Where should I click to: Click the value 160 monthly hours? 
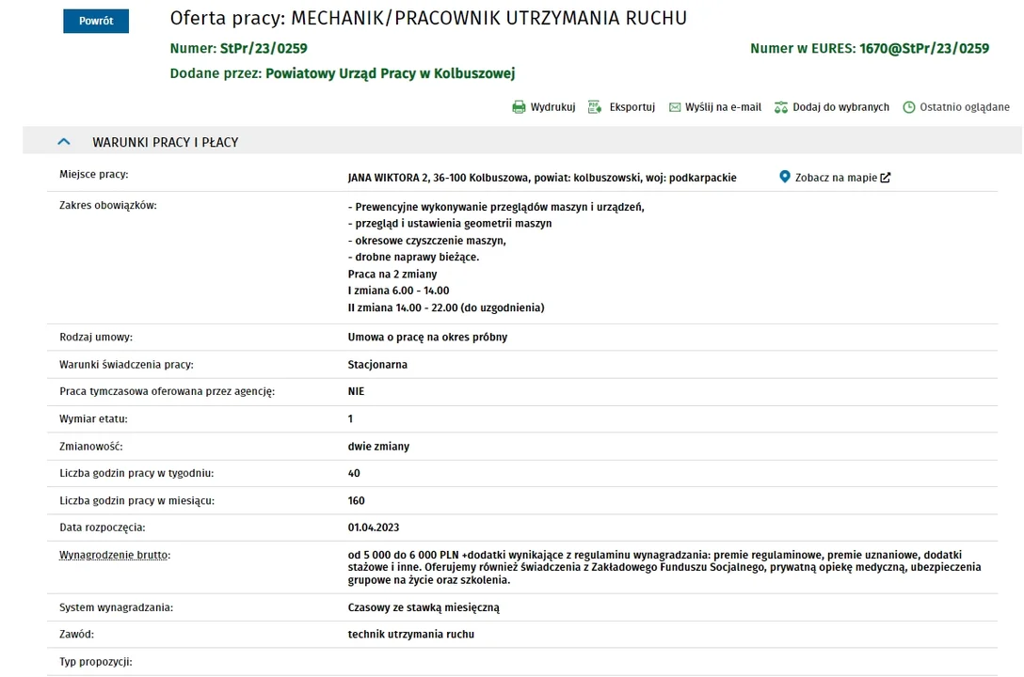coord(356,500)
